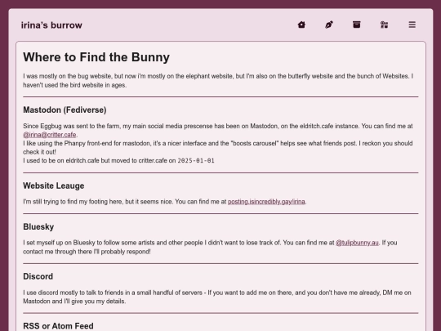The image size is (441, 331).
Task: Click the 'Mastodon (Fediverse)' heading
Action: (65, 110)
